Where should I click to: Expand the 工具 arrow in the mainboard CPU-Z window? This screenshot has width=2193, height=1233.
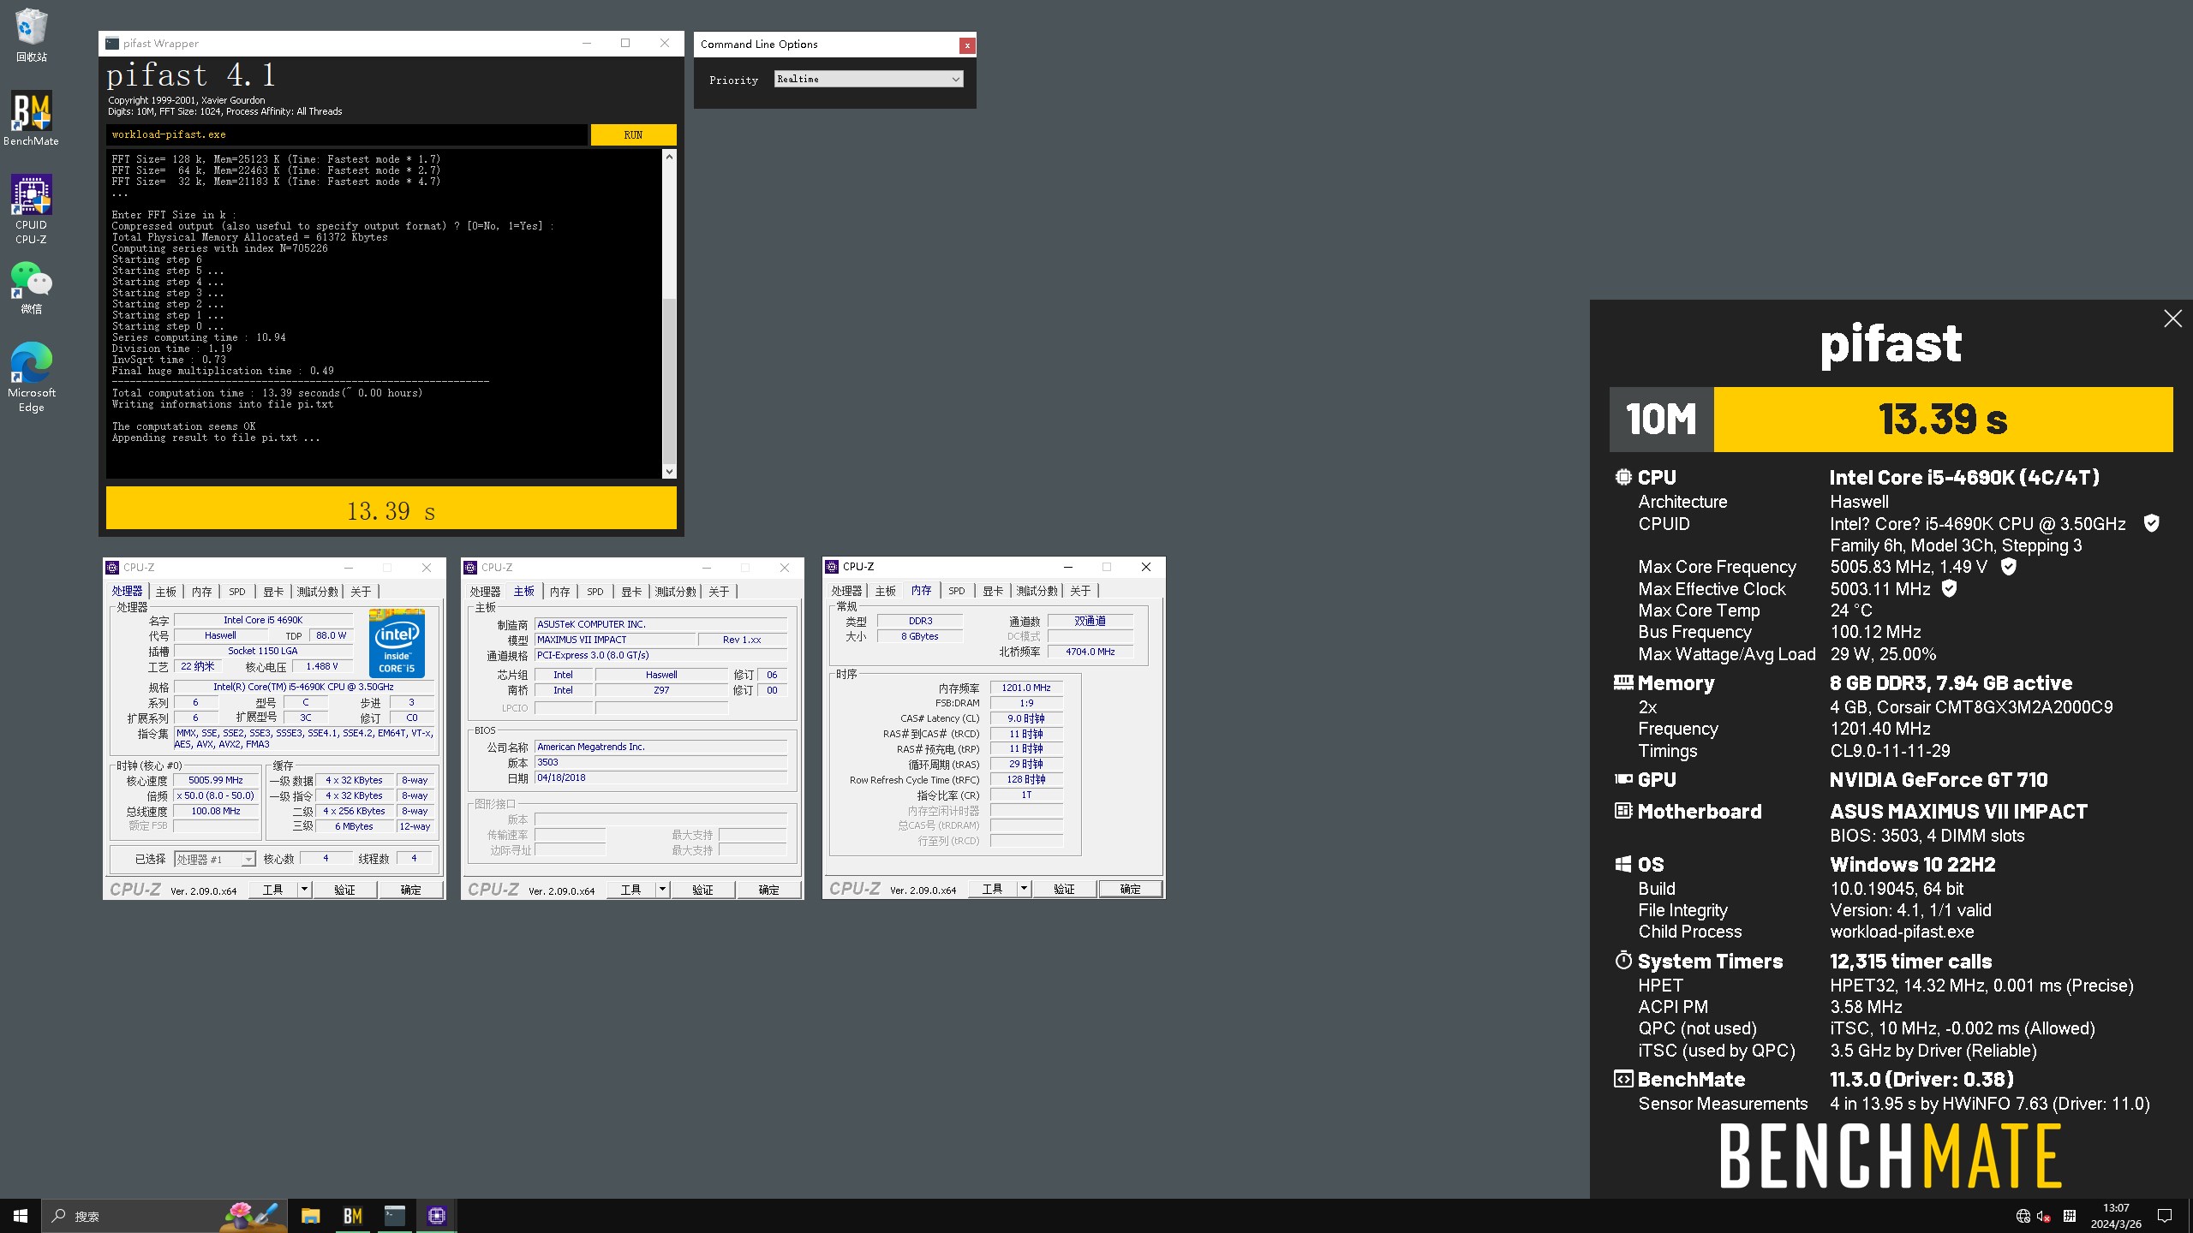(661, 890)
